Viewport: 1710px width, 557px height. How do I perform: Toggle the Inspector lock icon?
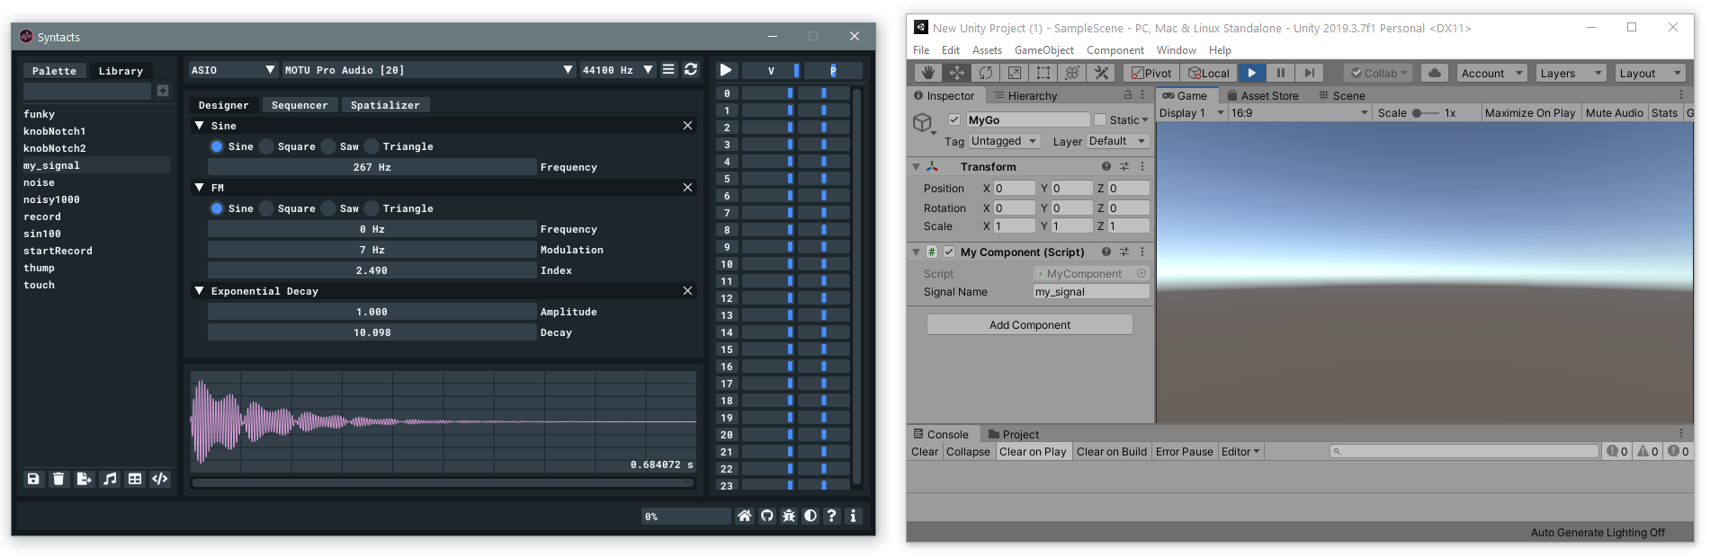point(1128,94)
